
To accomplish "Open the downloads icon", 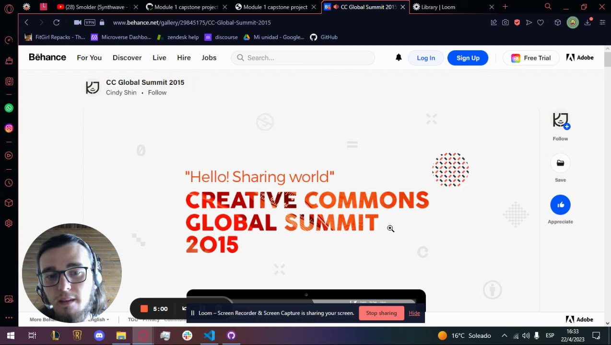I will (587, 23).
